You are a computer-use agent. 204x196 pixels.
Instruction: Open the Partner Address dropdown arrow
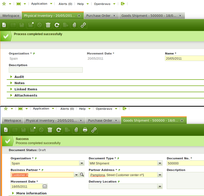click(x=160, y=175)
